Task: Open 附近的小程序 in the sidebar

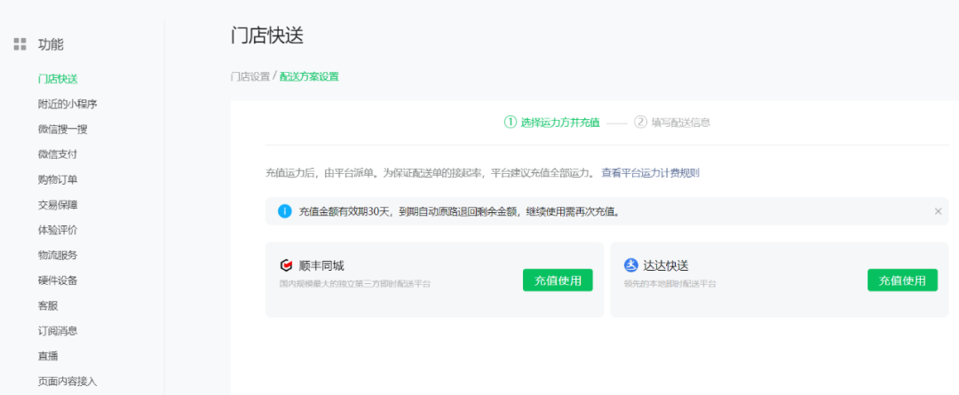Action: (67, 104)
